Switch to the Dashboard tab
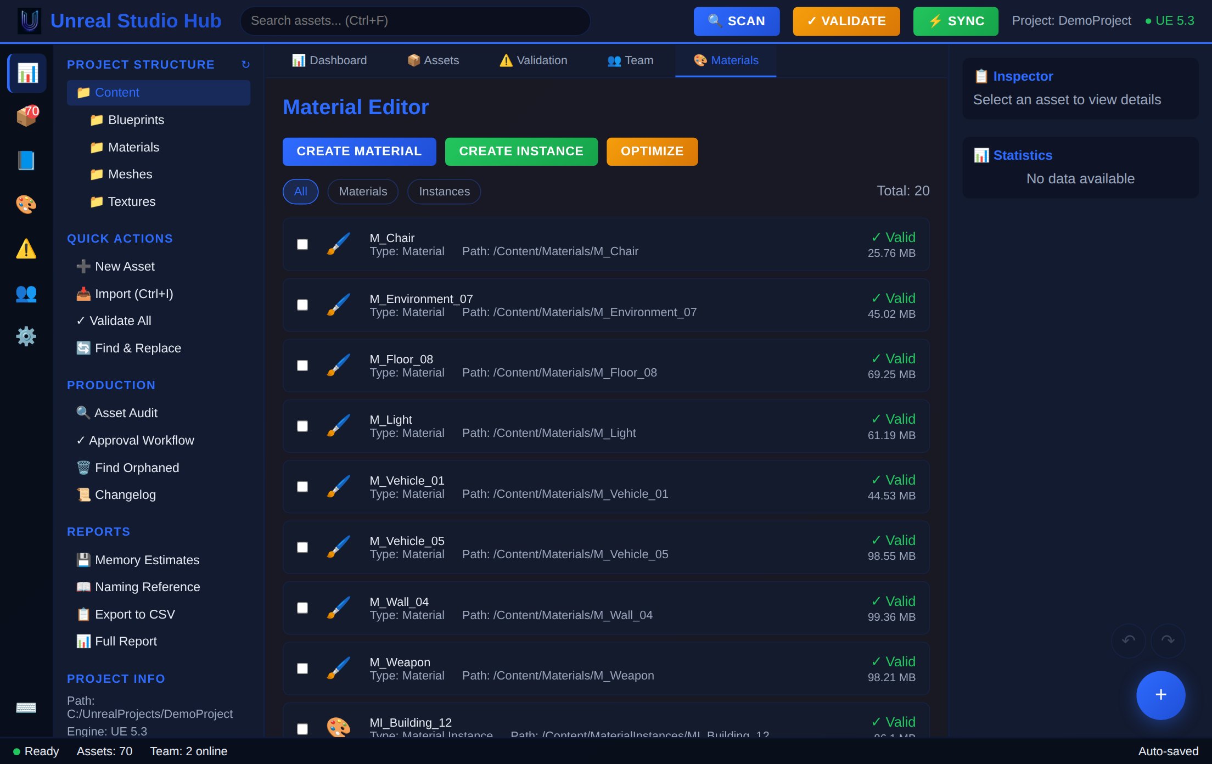The height and width of the screenshot is (764, 1212). pos(329,60)
